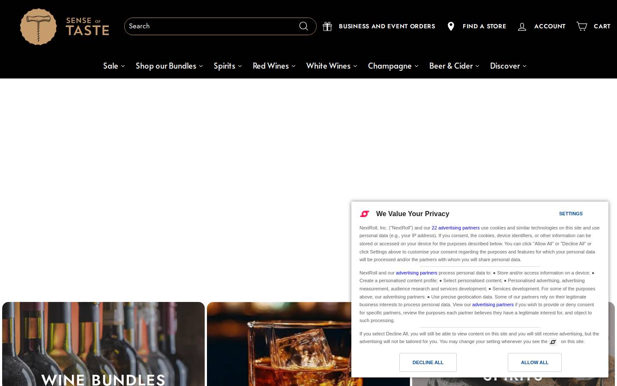Open the shopping cart icon
Image resolution: width=617 pixels, height=386 pixels.
[581, 26]
